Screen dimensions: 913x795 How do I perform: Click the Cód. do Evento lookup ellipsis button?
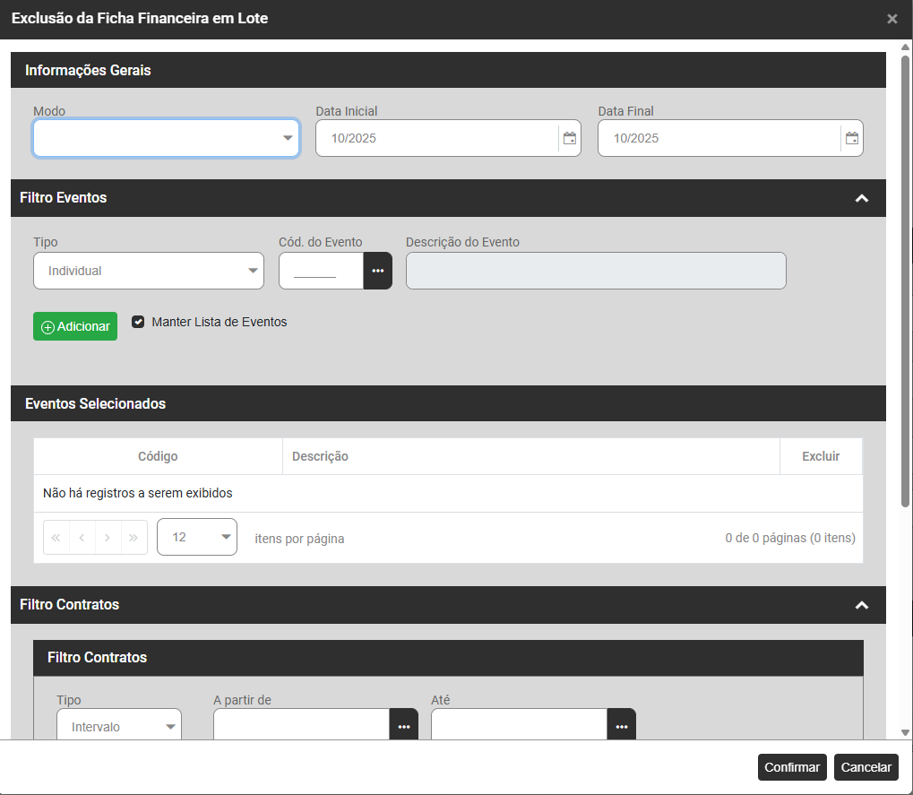pyautogui.click(x=377, y=271)
